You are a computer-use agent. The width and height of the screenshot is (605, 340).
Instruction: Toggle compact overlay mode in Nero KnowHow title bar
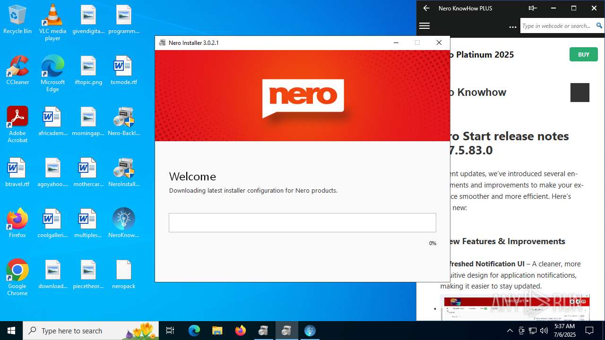tap(533, 8)
